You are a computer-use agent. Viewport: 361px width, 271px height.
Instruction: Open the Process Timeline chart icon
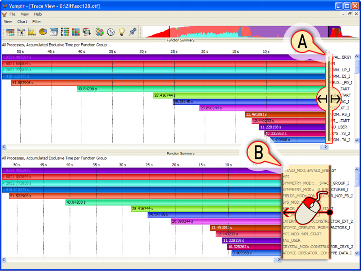(21, 32)
